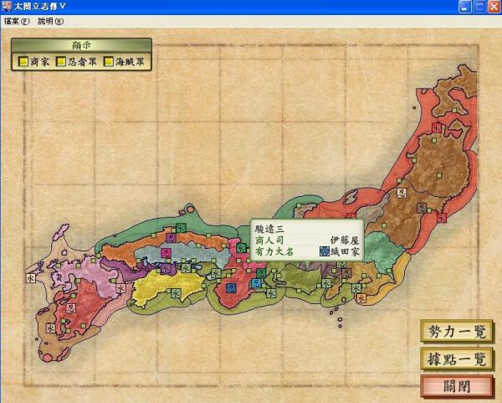Click the red 水 marker on northeastern coast
Screen dimensions: 502x403
441,218
